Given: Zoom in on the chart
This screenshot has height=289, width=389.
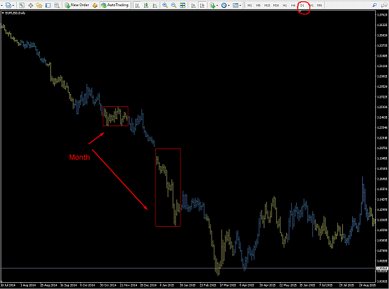Looking at the screenshot, I should 165,5.
